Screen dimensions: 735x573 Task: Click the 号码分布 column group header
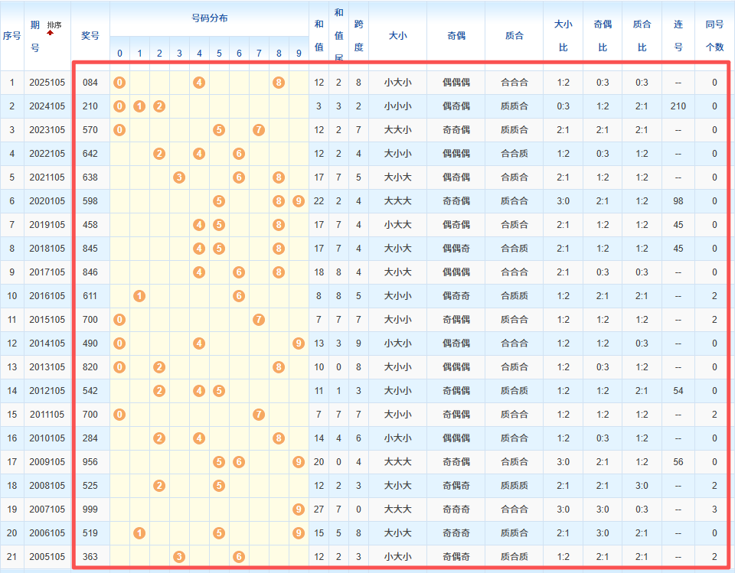pos(209,18)
